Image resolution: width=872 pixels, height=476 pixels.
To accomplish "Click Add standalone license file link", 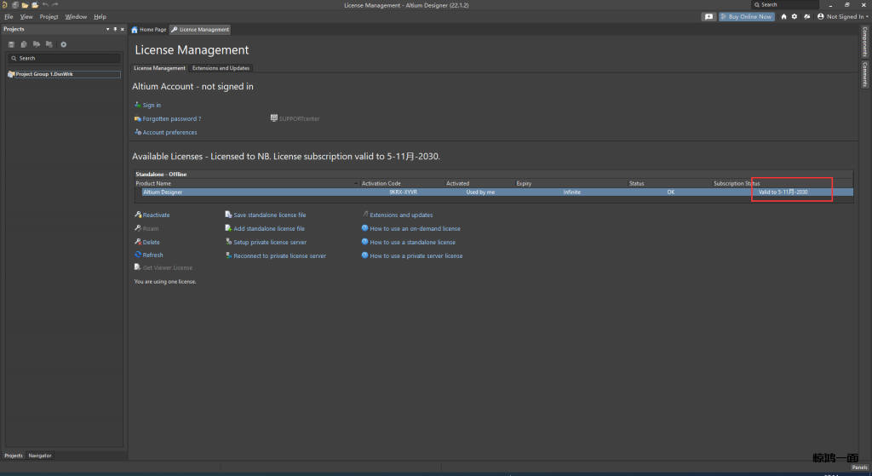I will [x=269, y=228].
